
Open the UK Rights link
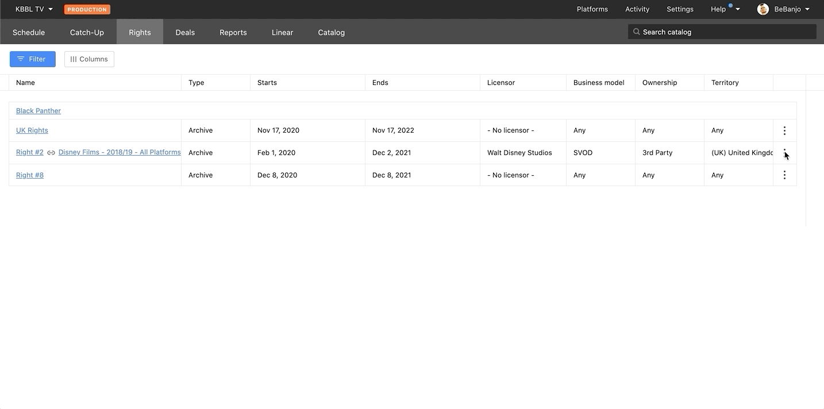tap(32, 130)
